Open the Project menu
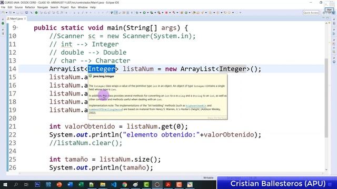The height and width of the screenshot is (189, 337). pyautogui.click(x=64, y=7)
